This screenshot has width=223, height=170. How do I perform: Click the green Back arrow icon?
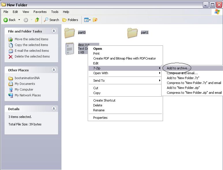(5, 20)
